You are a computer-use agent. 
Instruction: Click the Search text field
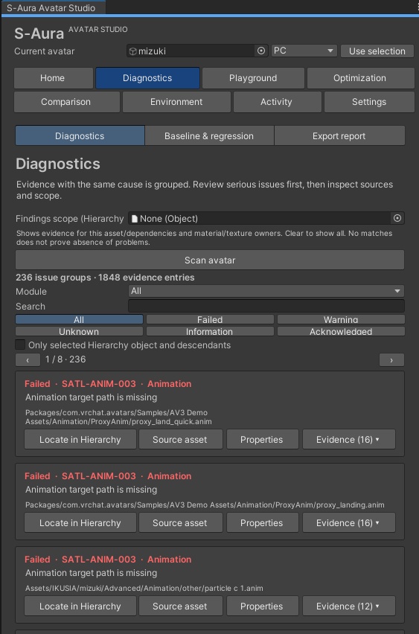(x=266, y=306)
